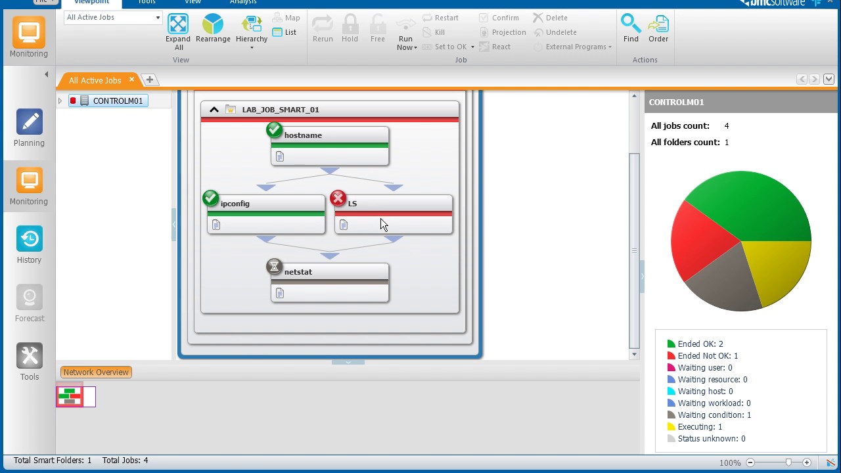Switch to List view
The height and width of the screenshot is (473, 841).
coord(284,32)
